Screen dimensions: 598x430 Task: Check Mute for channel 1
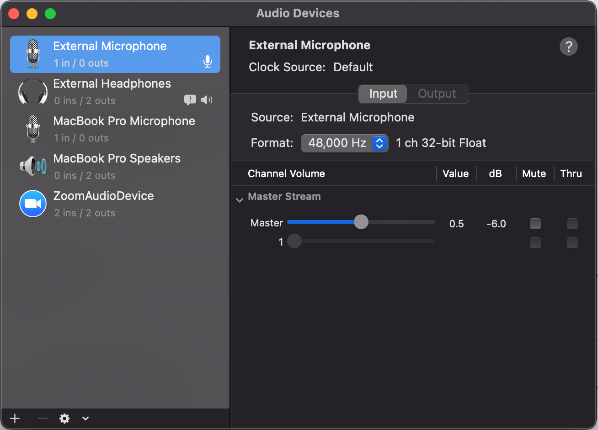point(535,243)
